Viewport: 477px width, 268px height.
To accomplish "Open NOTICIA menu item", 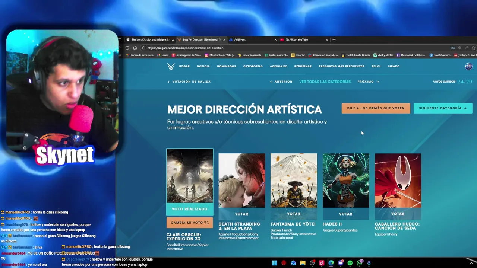I will click(203, 66).
